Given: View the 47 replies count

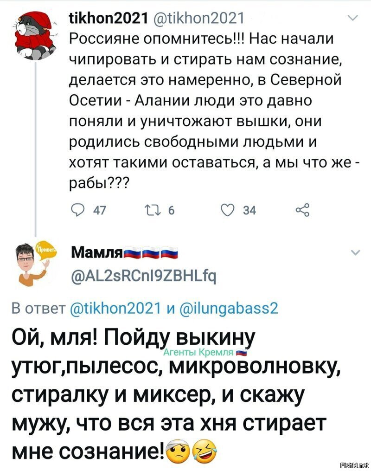Looking at the screenshot, I should tap(100, 210).
